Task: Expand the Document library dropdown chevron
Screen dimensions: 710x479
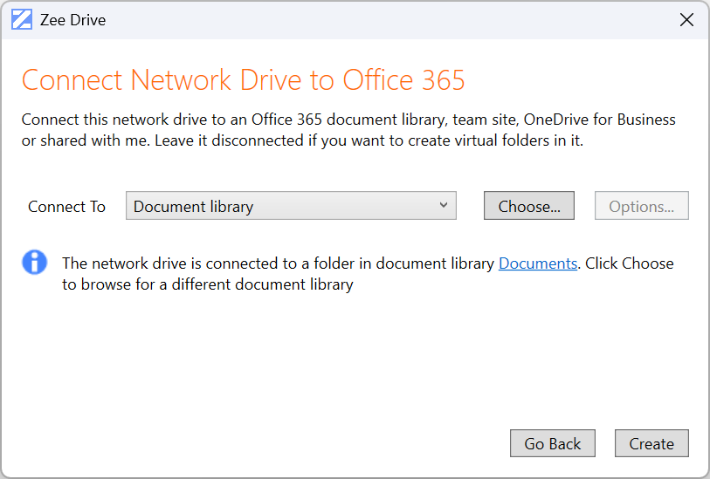Action: [x=444, y=206]
